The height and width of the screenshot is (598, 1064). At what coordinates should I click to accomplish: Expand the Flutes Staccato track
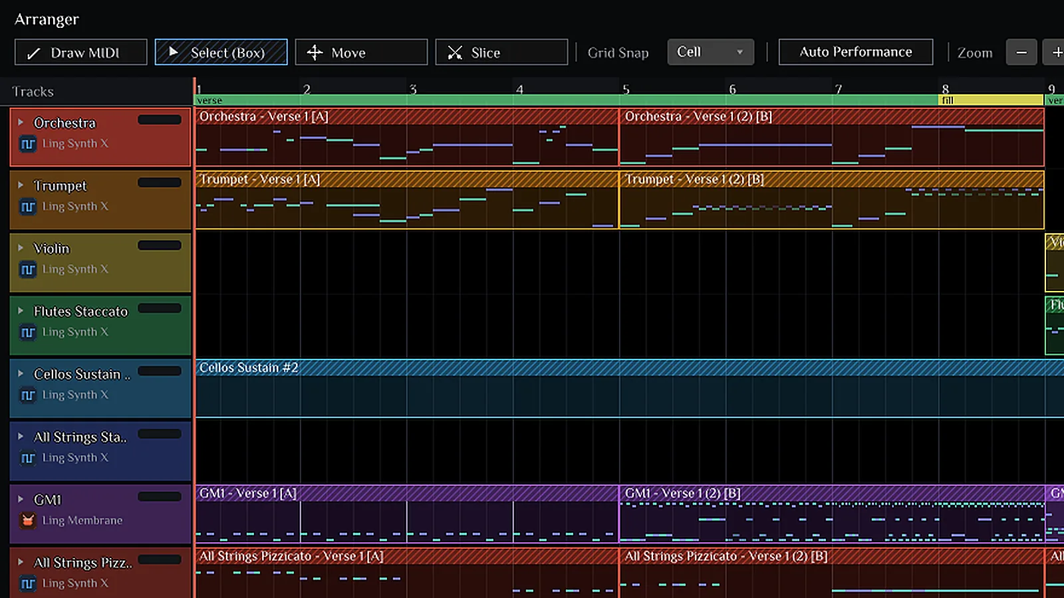coord(21,311)
